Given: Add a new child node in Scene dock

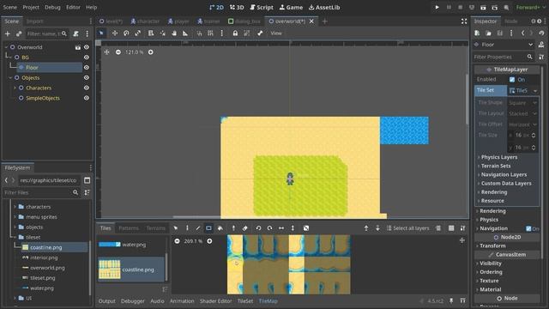Looking at the screenshot, I should (x=8, y=33).
